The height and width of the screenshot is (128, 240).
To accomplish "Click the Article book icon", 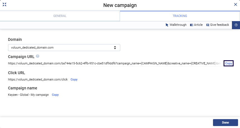I will point(192,25).
